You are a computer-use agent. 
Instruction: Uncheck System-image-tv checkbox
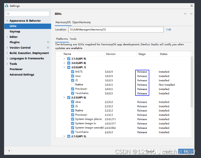pos(72,124)
